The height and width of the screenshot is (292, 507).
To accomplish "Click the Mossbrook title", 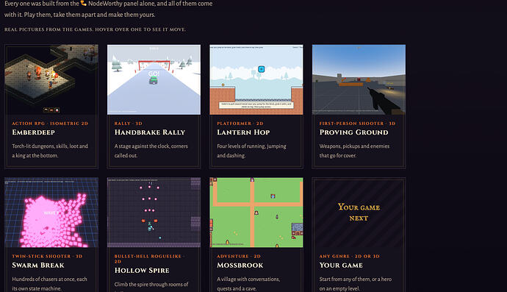I will 240,265.
